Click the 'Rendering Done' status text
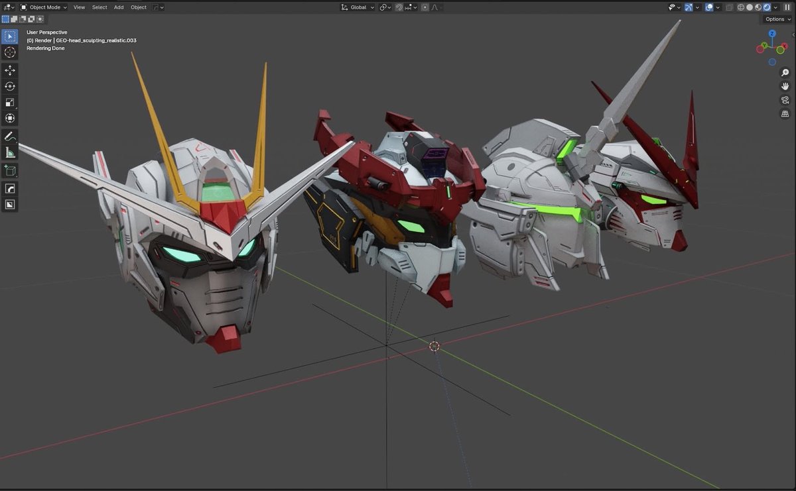Image resolution: width=796 pixels, height=491 pixels. pos(46,48)
